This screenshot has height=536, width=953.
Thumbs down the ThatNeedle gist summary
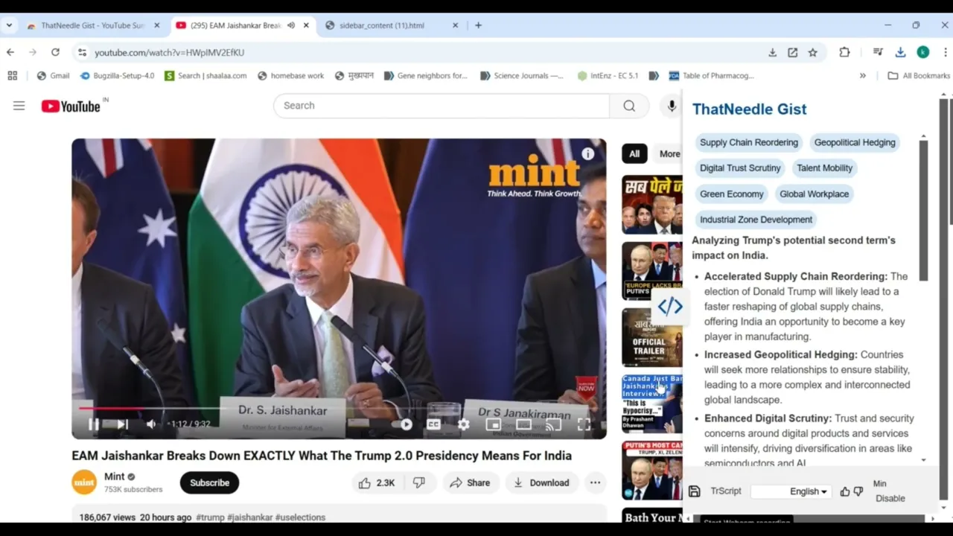coord(858,491)
